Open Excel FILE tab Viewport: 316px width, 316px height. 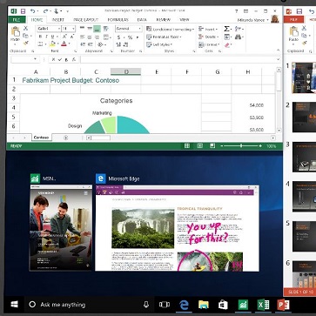point(17,20)
